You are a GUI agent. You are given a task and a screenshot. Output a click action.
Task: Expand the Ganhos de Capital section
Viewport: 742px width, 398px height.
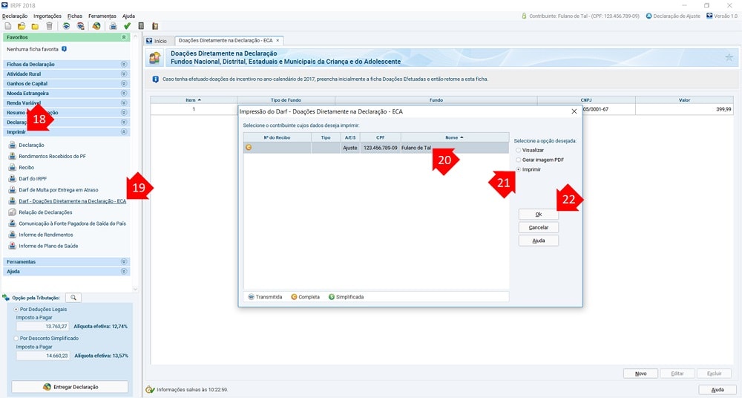[124, 84]
